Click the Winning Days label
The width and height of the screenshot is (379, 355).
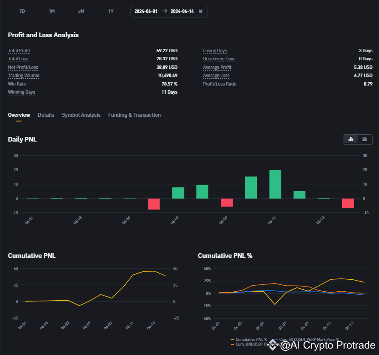click(x=21, y=92)
